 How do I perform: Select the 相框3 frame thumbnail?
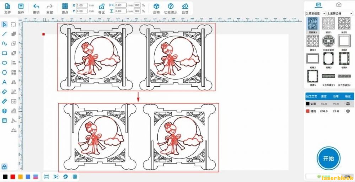pyautogui.click(x=328, y=59)
